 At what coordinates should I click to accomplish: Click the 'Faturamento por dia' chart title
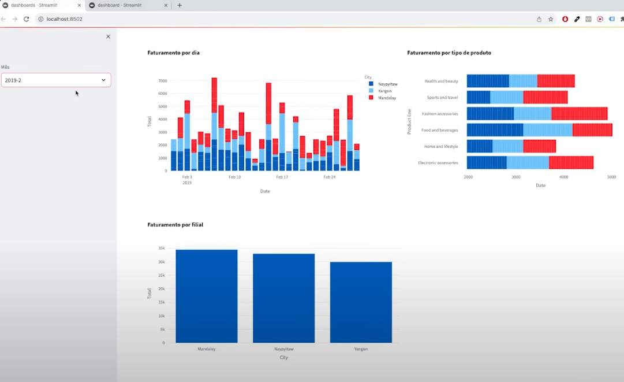174,53
